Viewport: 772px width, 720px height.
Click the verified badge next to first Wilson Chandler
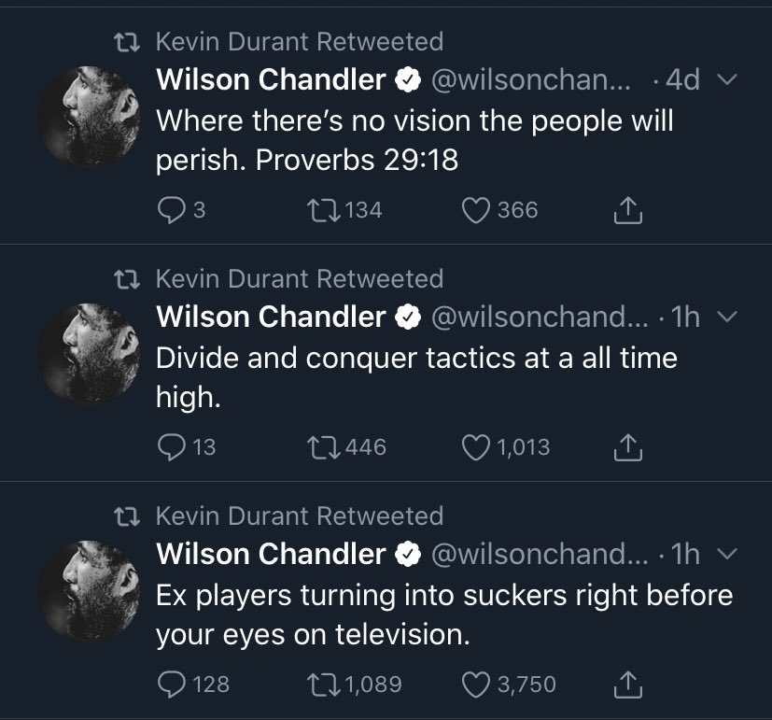tap(407, 80)
